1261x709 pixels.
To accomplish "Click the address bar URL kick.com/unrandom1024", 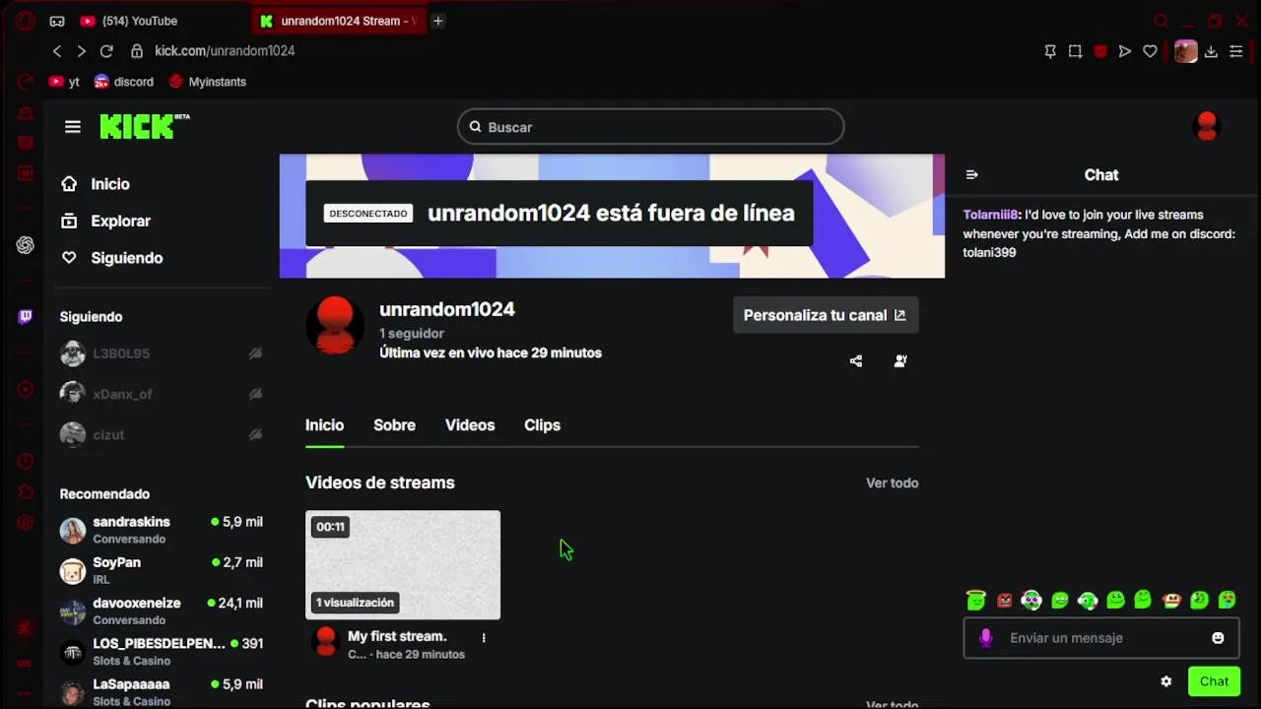I will click(x=225, y=51).
